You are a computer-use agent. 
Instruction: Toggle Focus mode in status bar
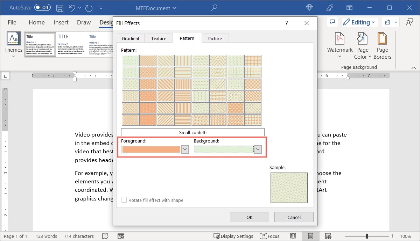pos(270,236)
